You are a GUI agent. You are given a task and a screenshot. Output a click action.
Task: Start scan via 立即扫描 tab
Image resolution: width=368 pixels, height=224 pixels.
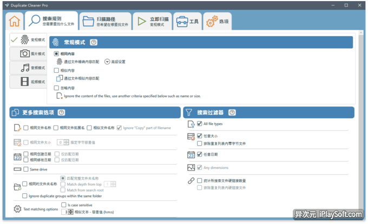click(153, 21)
